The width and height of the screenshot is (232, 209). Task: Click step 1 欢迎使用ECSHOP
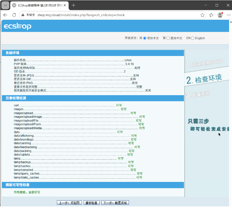click(205, 63)
